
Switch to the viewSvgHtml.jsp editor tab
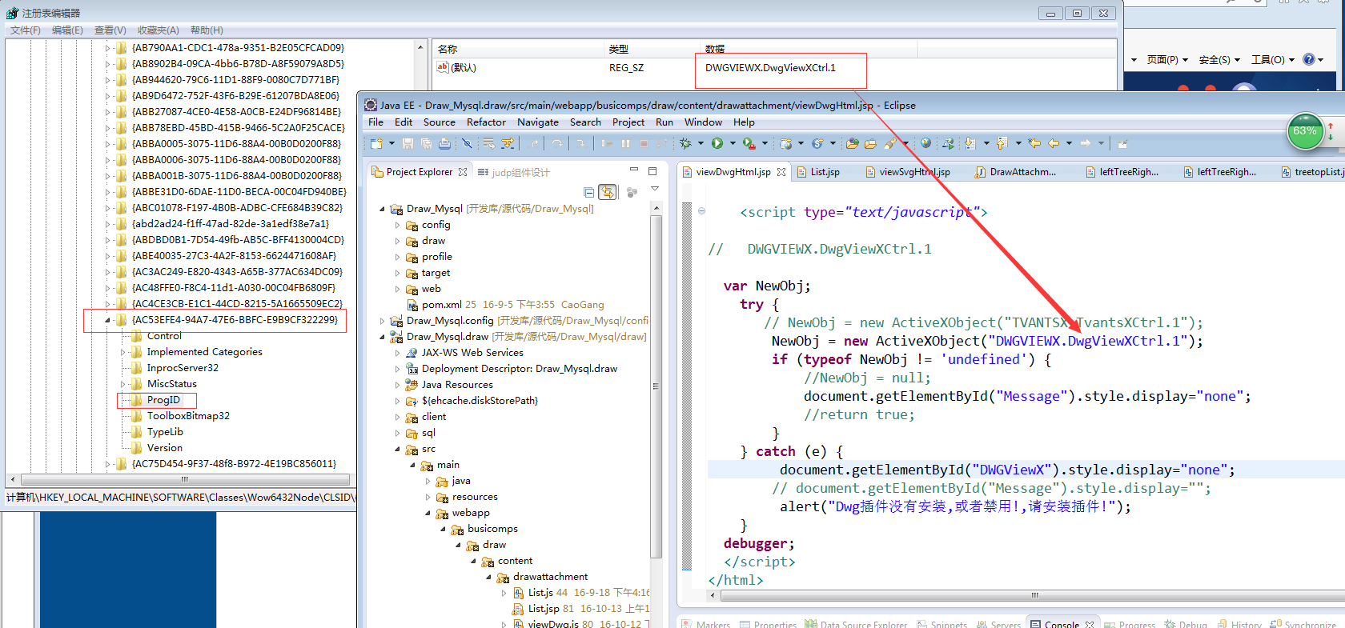click(907, 172)
